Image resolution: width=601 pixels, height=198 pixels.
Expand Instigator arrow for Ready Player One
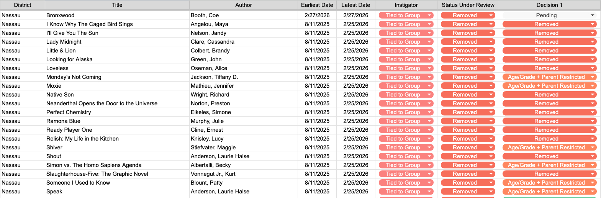click(x=429, y=130)
